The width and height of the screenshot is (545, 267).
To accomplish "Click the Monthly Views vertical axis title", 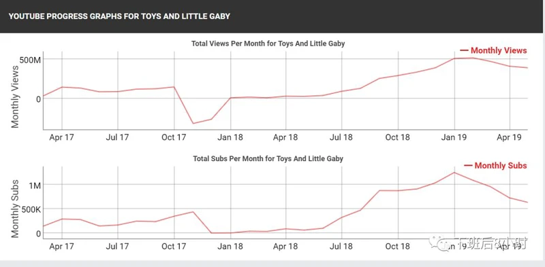I will (14, 96).
